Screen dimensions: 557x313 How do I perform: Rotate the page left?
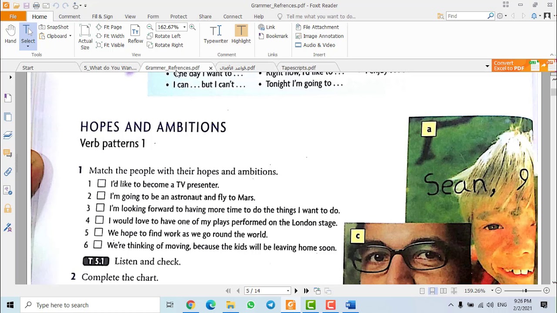pos(164,36)
